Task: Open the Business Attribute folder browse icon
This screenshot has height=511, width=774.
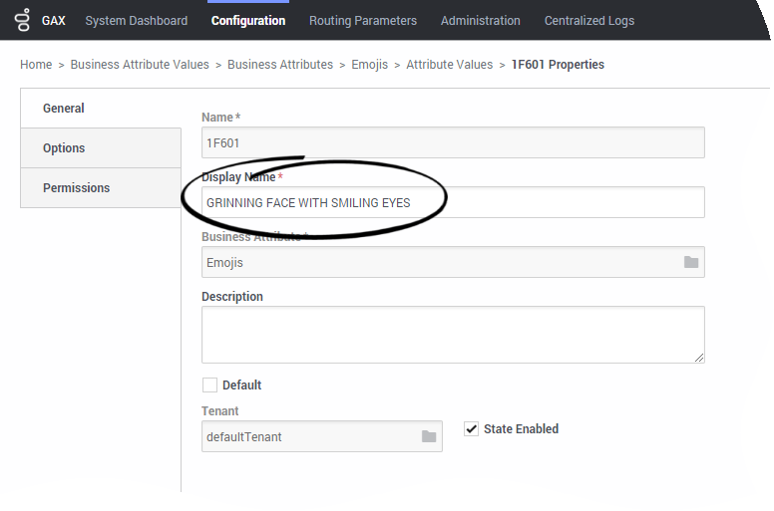Action: pos(691,262)
